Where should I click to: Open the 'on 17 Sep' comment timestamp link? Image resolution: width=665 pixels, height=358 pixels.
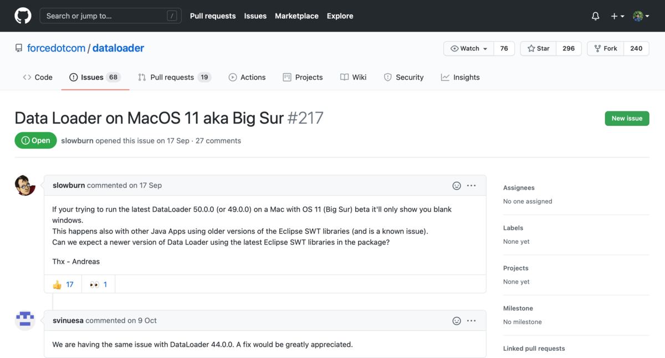point(146,186)
